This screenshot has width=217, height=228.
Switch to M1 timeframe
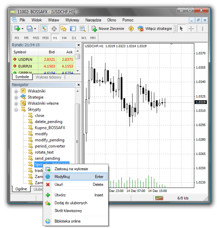[x=17, y=38]
